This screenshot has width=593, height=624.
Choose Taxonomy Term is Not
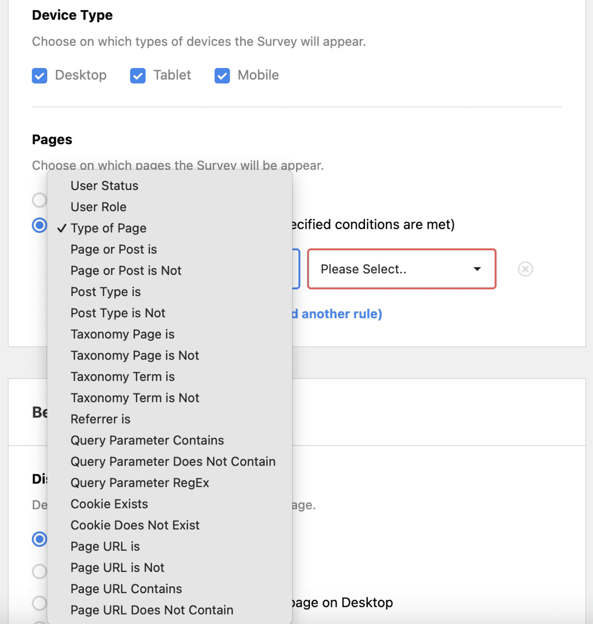tap(135, 398)
